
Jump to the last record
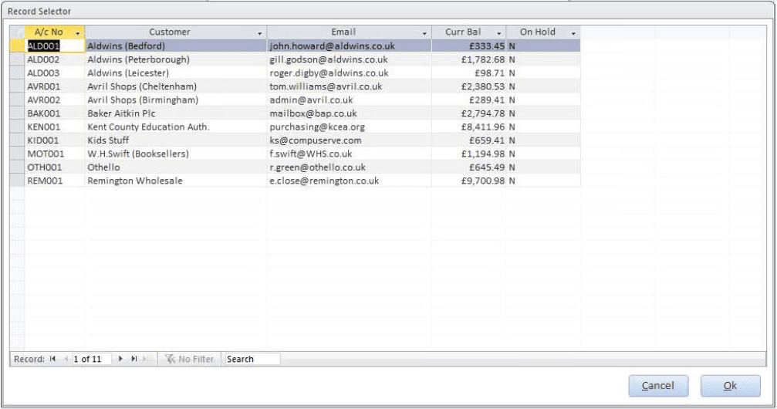(x=133, y=360)
